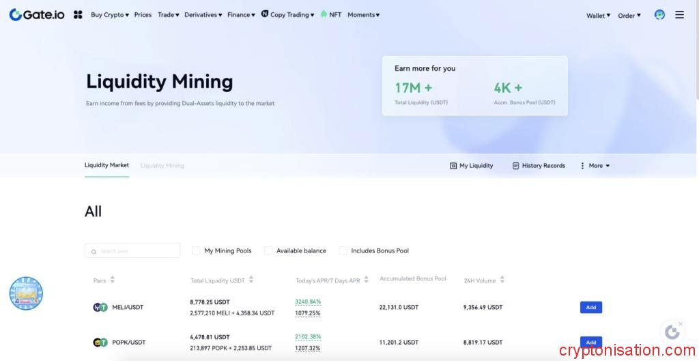Click the 8,778.25 USDT liquidity value
The height and width of the screenshot is (361, 699).
tap(210, 302)
